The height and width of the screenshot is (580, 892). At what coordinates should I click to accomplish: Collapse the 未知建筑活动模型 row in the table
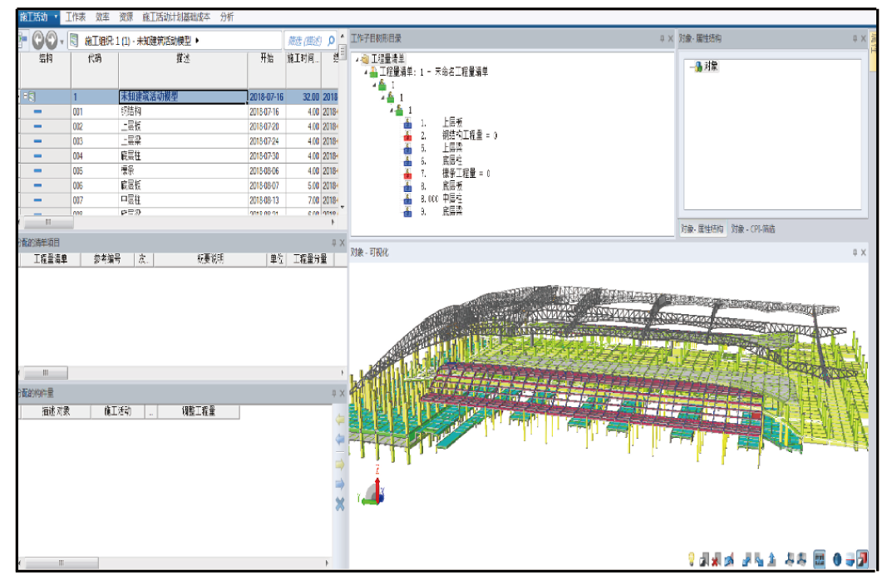pos(23,96)
